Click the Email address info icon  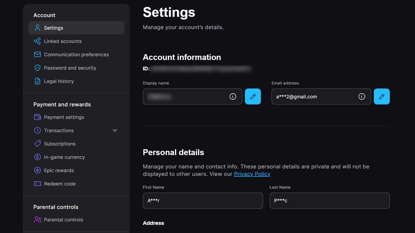coord(362,97)
